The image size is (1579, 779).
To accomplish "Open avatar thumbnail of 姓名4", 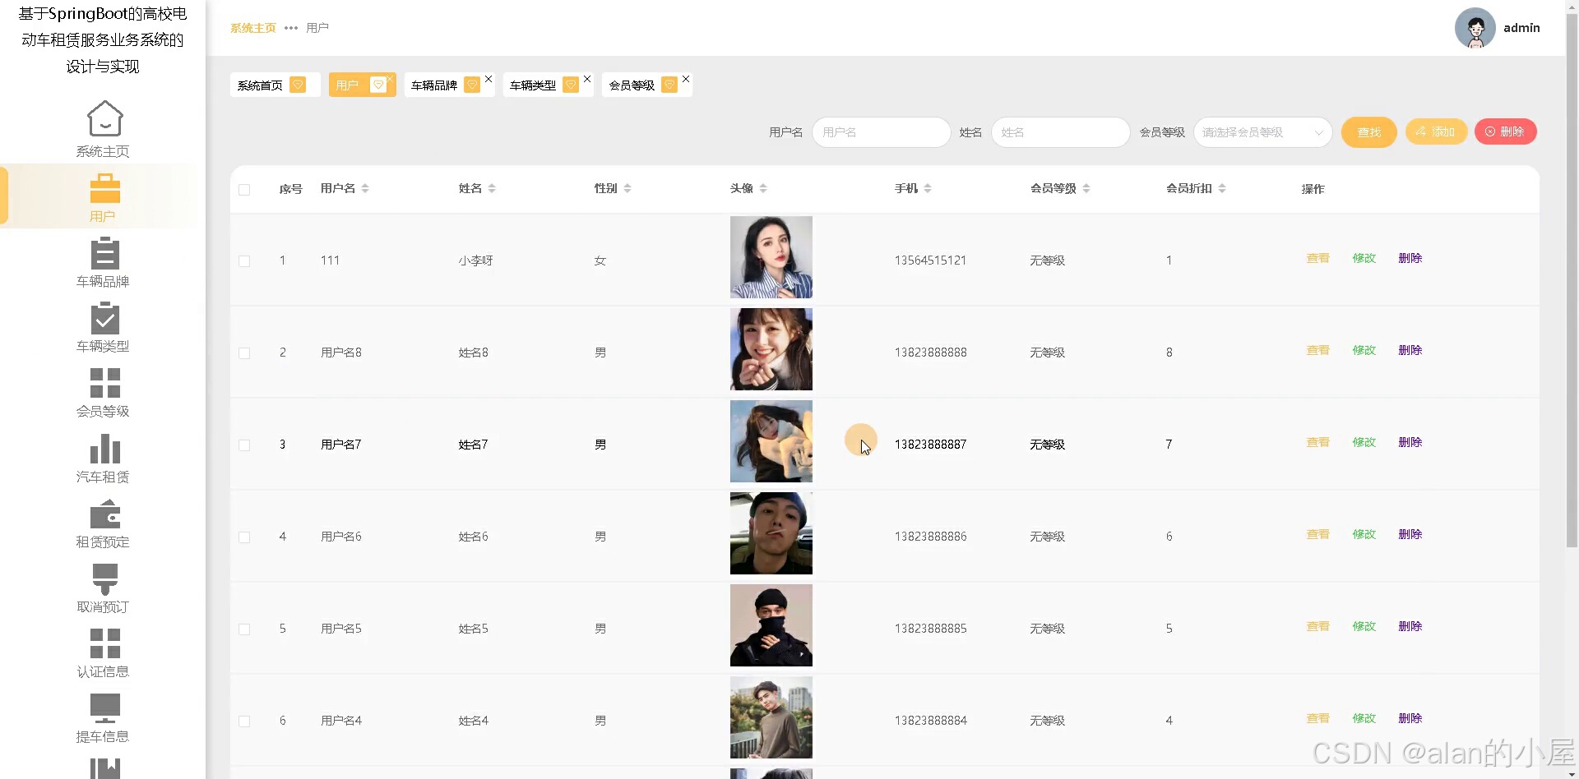I will click(x=771, y=717).
